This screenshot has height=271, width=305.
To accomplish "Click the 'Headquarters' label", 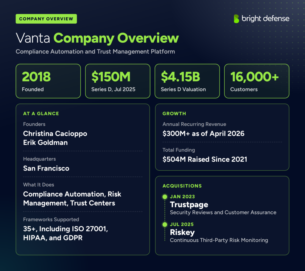I will click(x=40, y=159).
